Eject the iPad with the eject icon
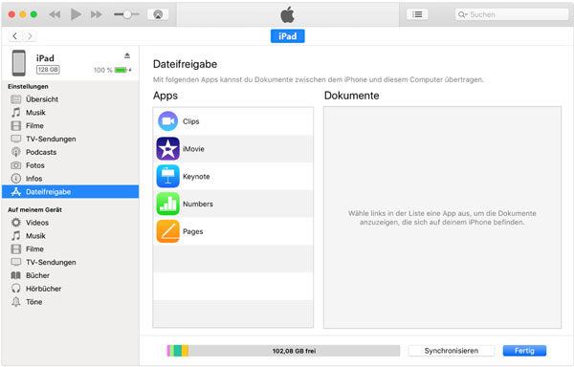Screen dimensions: 574x367 [127, 55]
